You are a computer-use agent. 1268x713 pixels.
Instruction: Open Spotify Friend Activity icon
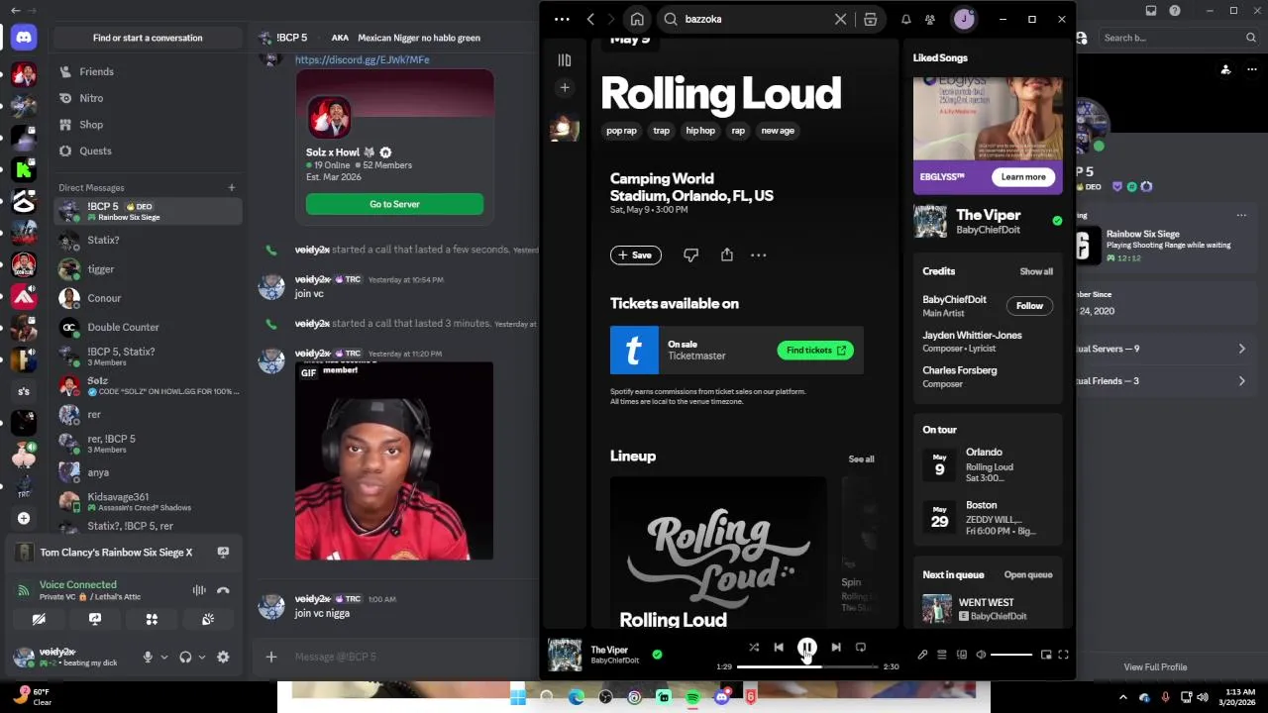point(930,19)
